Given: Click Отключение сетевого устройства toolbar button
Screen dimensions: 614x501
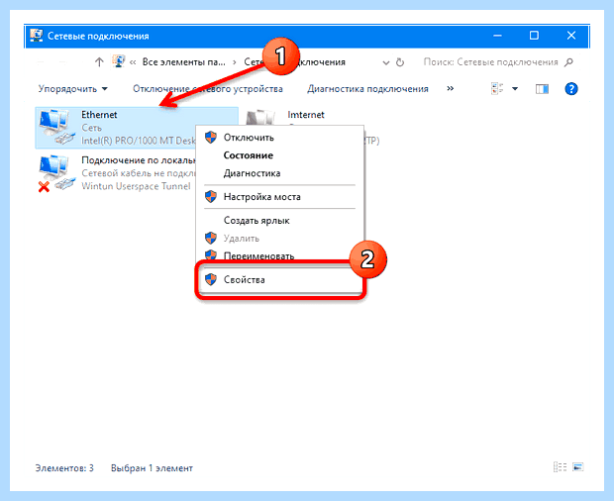Looking at the screenshot, I should (x=208, y=89).
